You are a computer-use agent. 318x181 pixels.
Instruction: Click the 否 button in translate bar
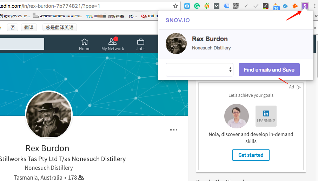tap(12, 27)
